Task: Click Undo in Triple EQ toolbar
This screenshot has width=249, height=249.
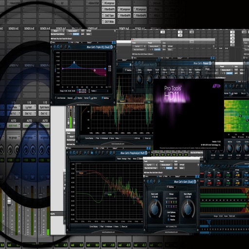Action: coord(71,42)
